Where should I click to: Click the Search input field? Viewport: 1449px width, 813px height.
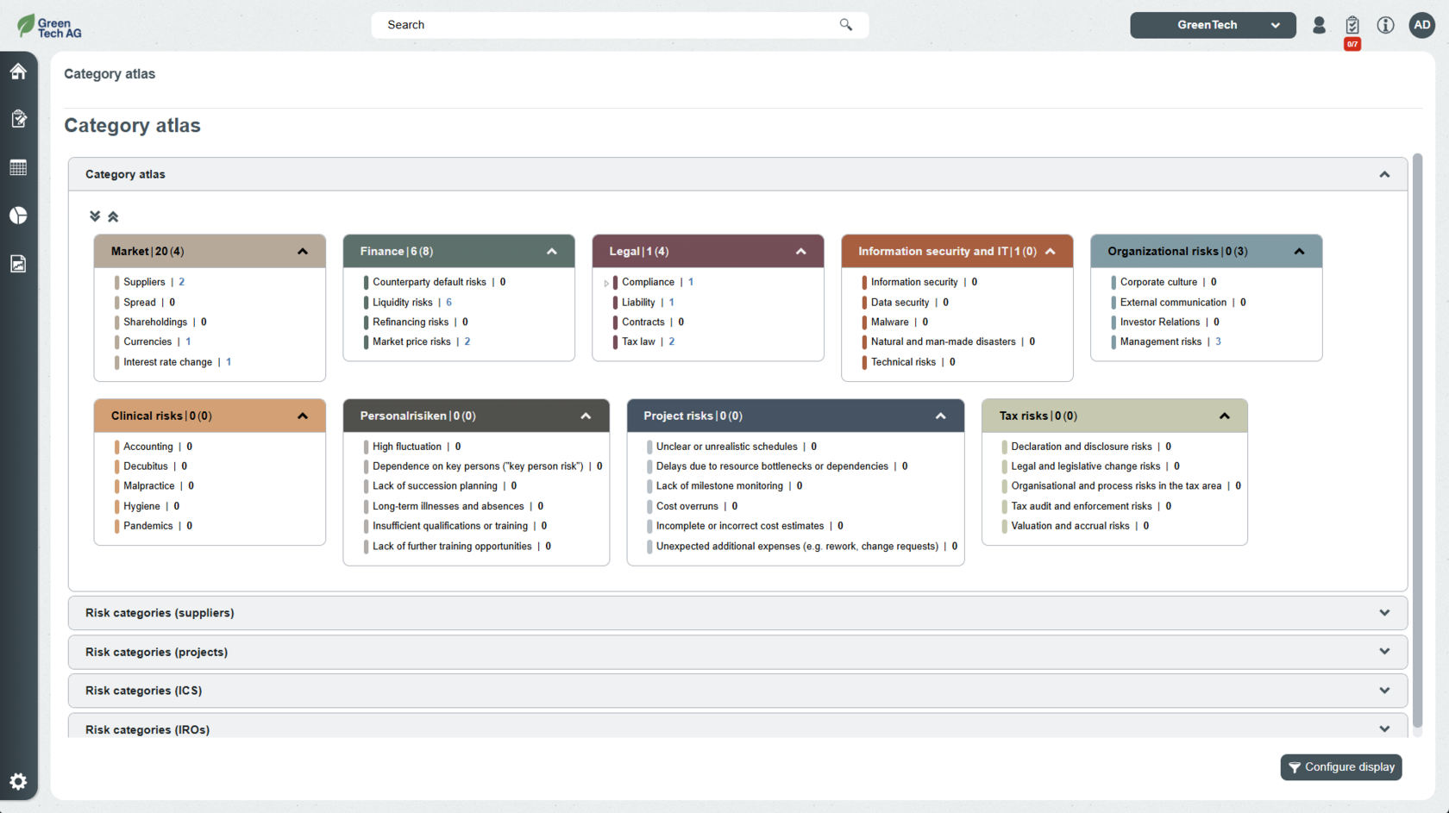(608, 25)
